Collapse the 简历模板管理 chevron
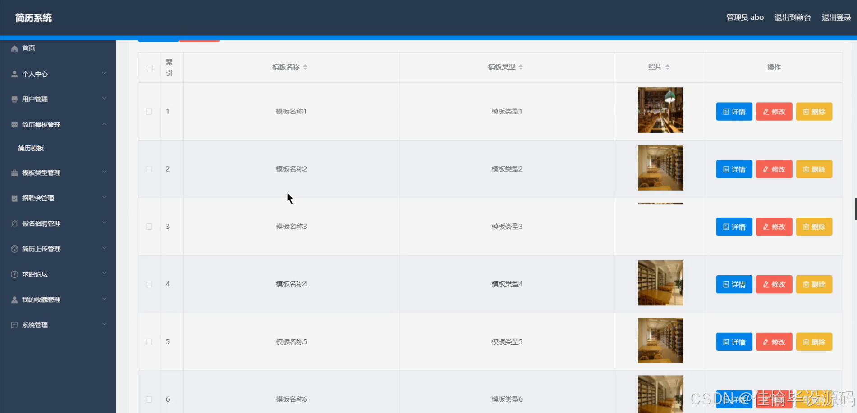This screenshot has width=857, height=413. coord(104,124)
